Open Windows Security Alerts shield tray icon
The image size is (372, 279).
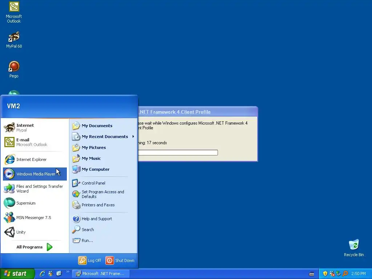325,274
